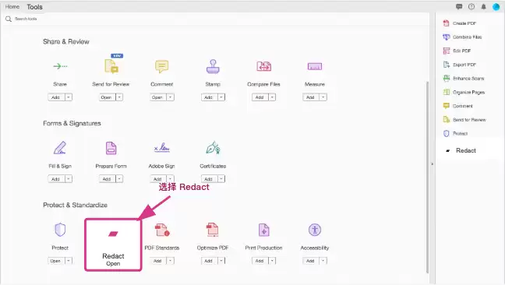Open the Accessibility icon
505x285 pixels.
pyautogui.click(x=315, y=230)
